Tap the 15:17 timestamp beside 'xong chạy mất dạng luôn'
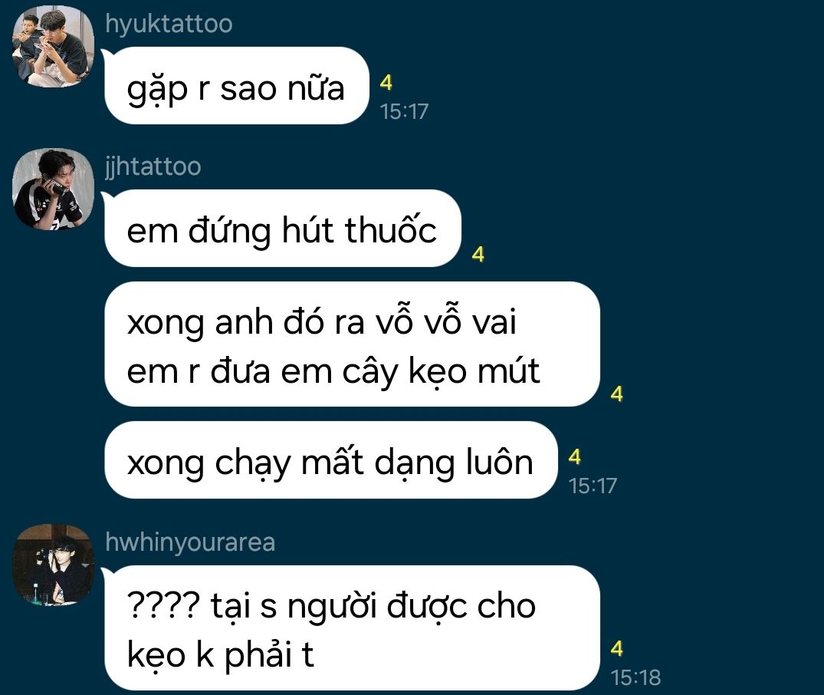The width and height of the screenshot is (824, 695). [593, 486]
